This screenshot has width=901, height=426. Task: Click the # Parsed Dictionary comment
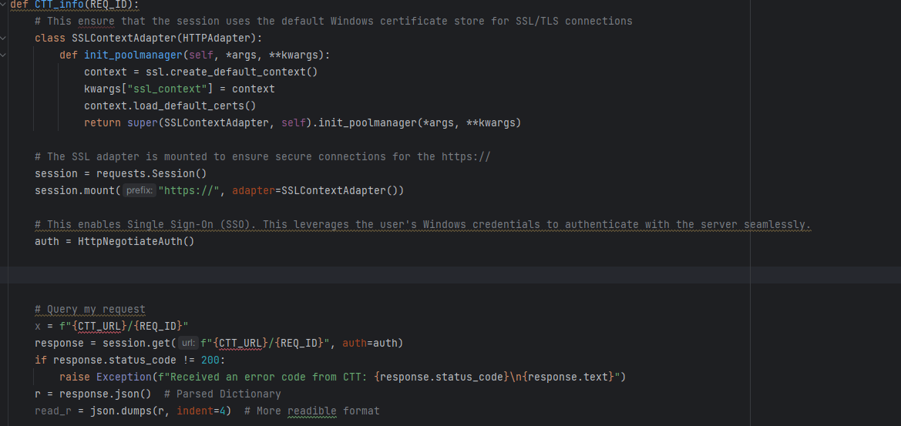pyautogui.click(x=223, y=394)
